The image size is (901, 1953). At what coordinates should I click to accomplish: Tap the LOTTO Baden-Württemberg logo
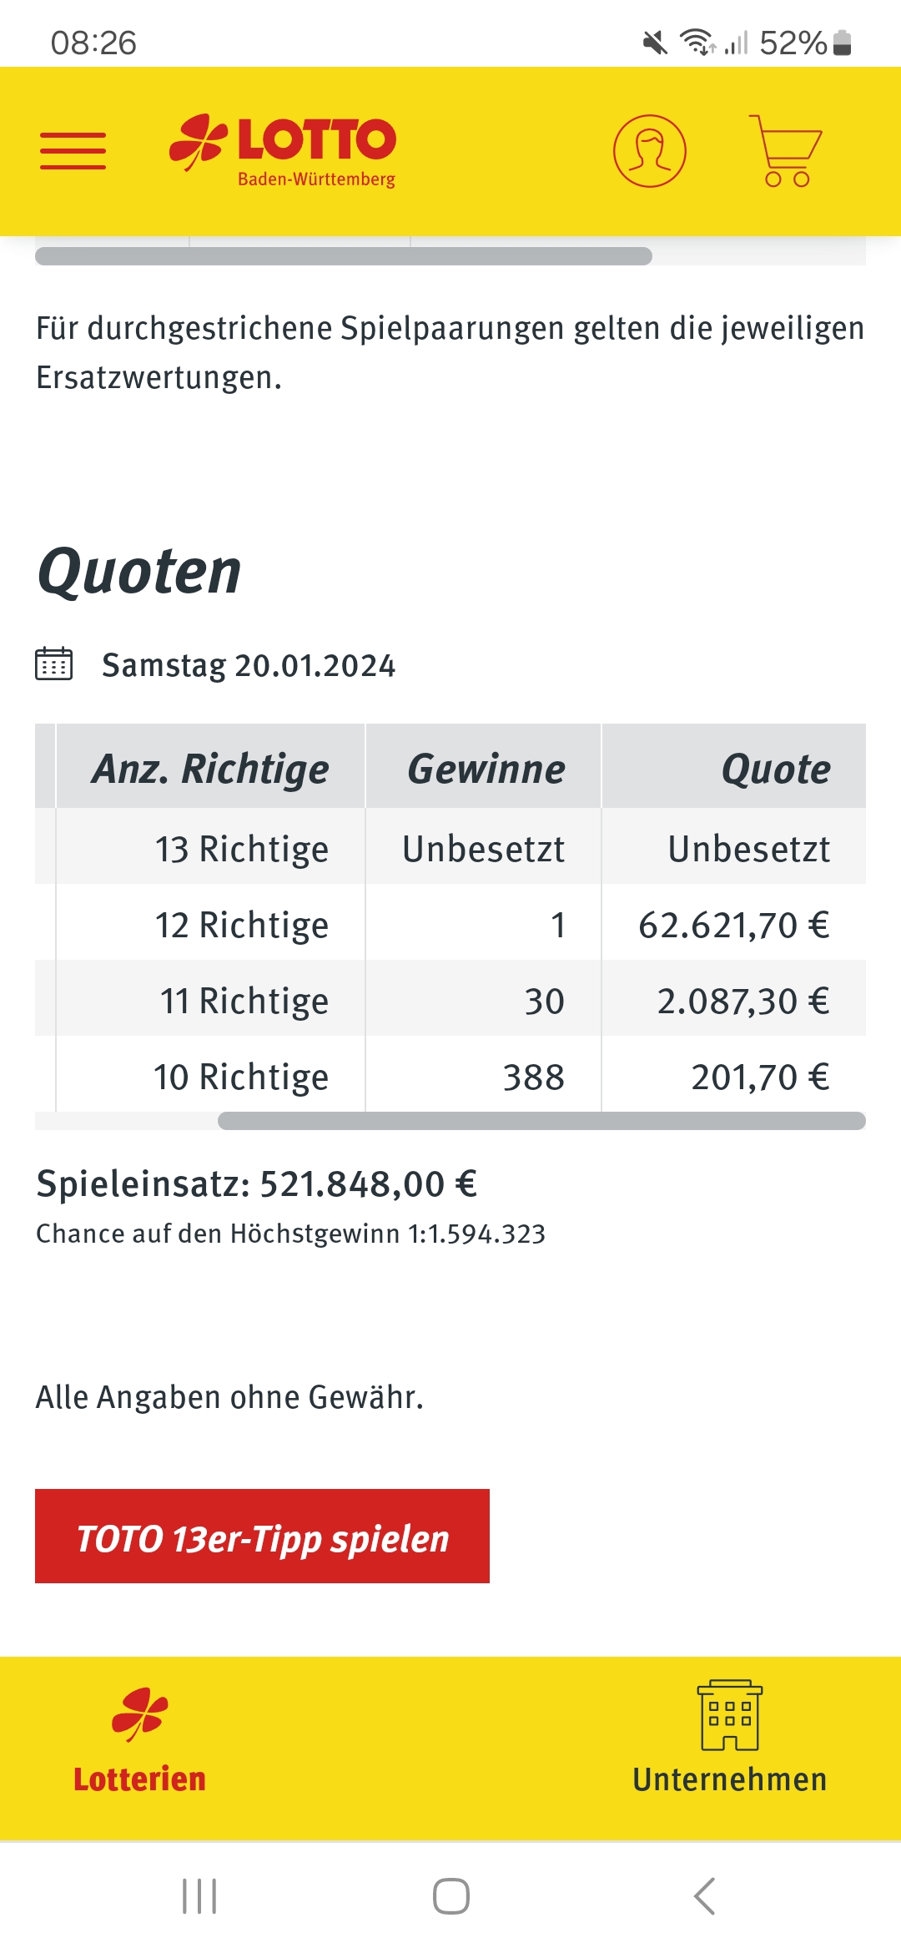coord(283,151)
